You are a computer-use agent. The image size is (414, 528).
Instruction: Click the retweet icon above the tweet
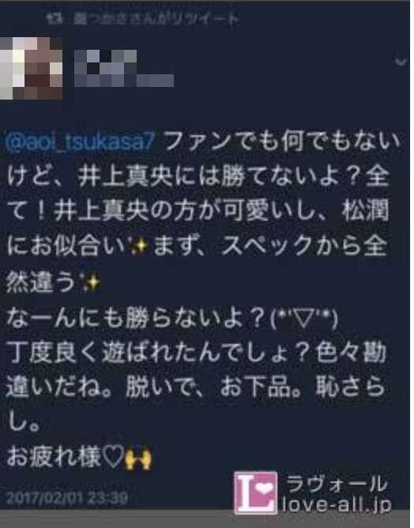[55, 19]
